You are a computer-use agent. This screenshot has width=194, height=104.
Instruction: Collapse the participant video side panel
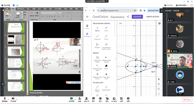(165, 53)
